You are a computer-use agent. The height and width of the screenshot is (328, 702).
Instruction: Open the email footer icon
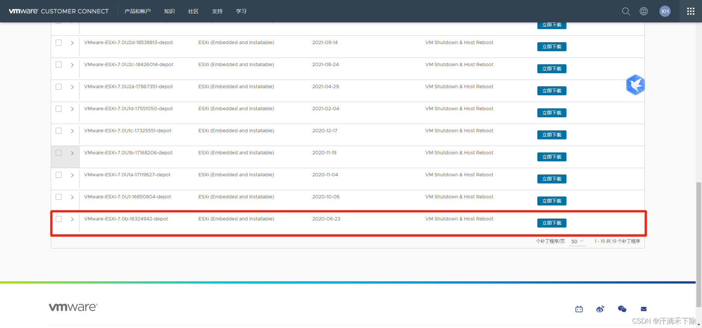[644, 309]
